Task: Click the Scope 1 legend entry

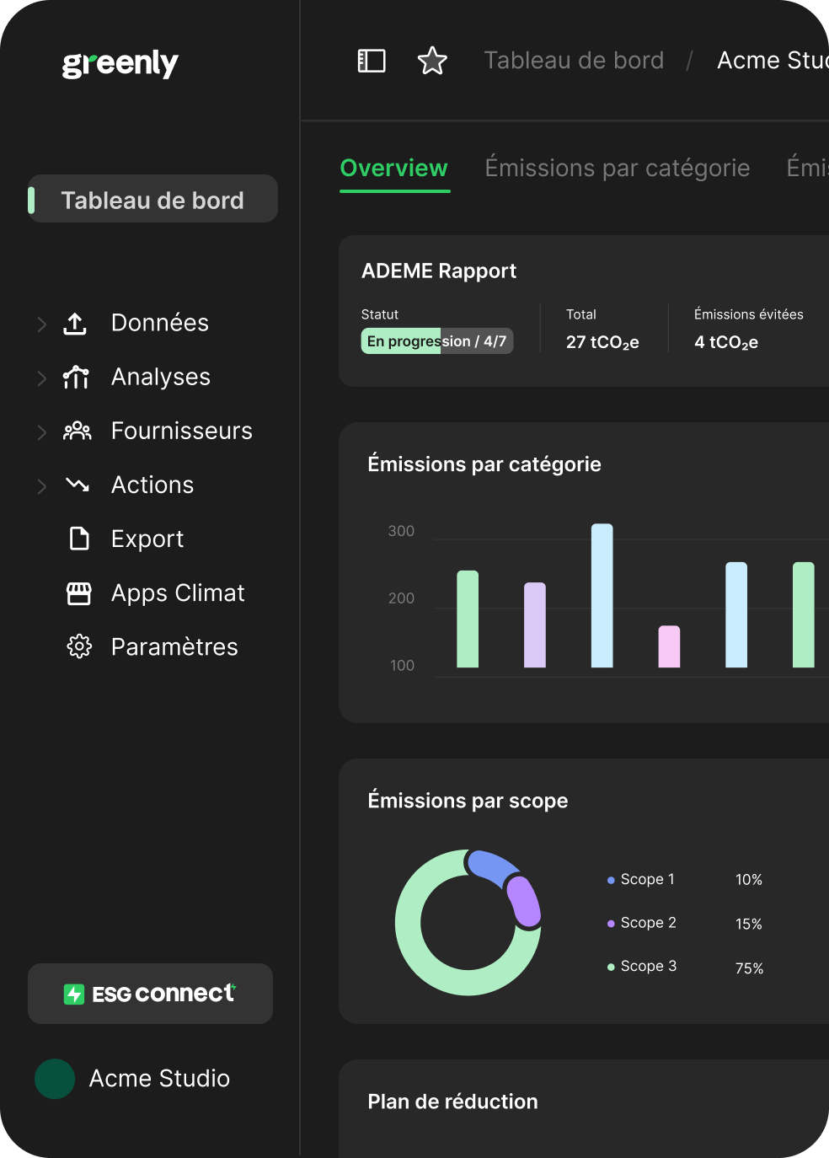Action: [641, 879]
